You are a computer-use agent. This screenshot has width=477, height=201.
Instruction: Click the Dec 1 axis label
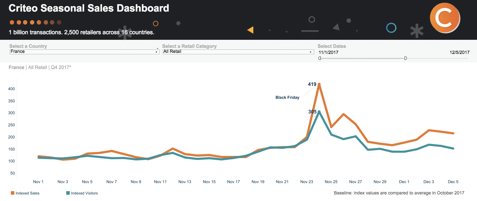[404, 182]
